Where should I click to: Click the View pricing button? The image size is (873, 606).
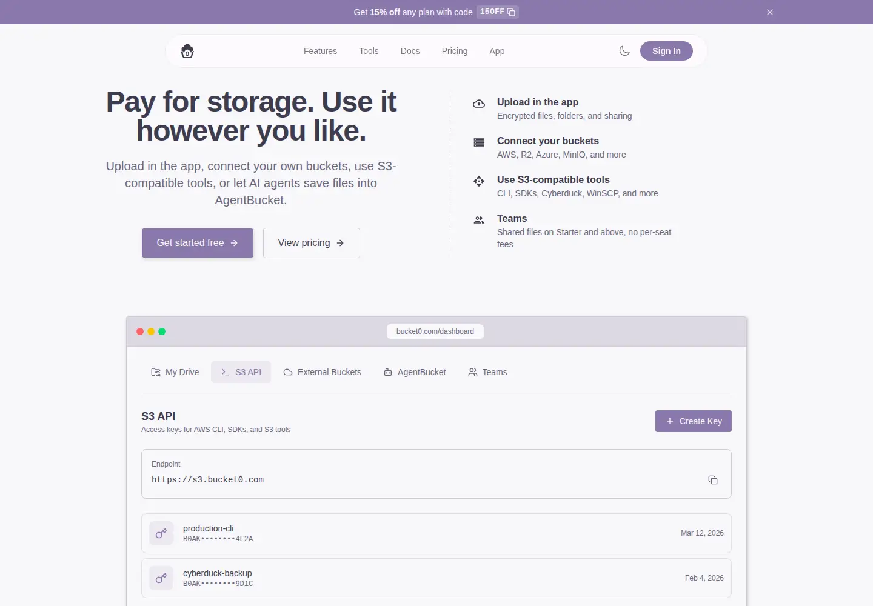tap(312, 243)
